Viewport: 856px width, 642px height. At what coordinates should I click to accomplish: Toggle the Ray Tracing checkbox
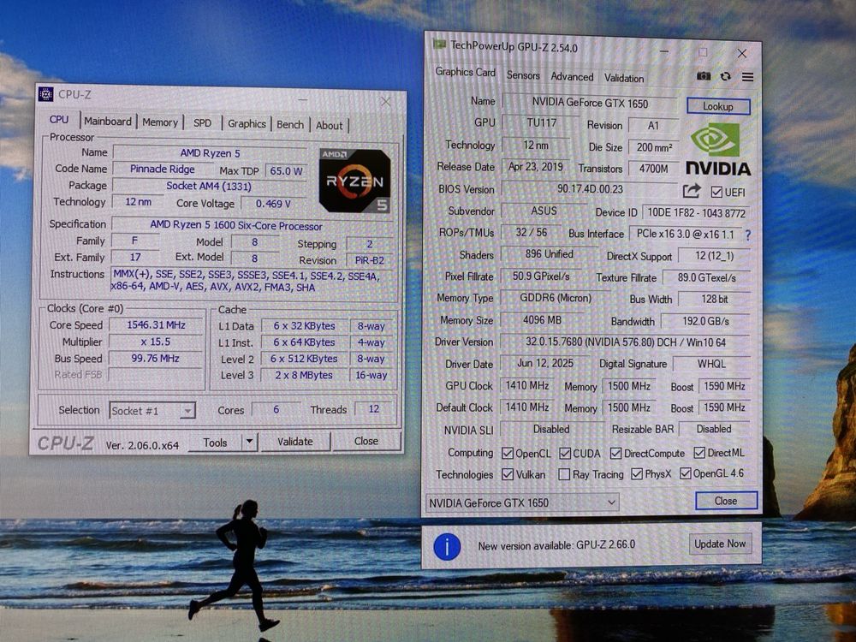point(564,474)
